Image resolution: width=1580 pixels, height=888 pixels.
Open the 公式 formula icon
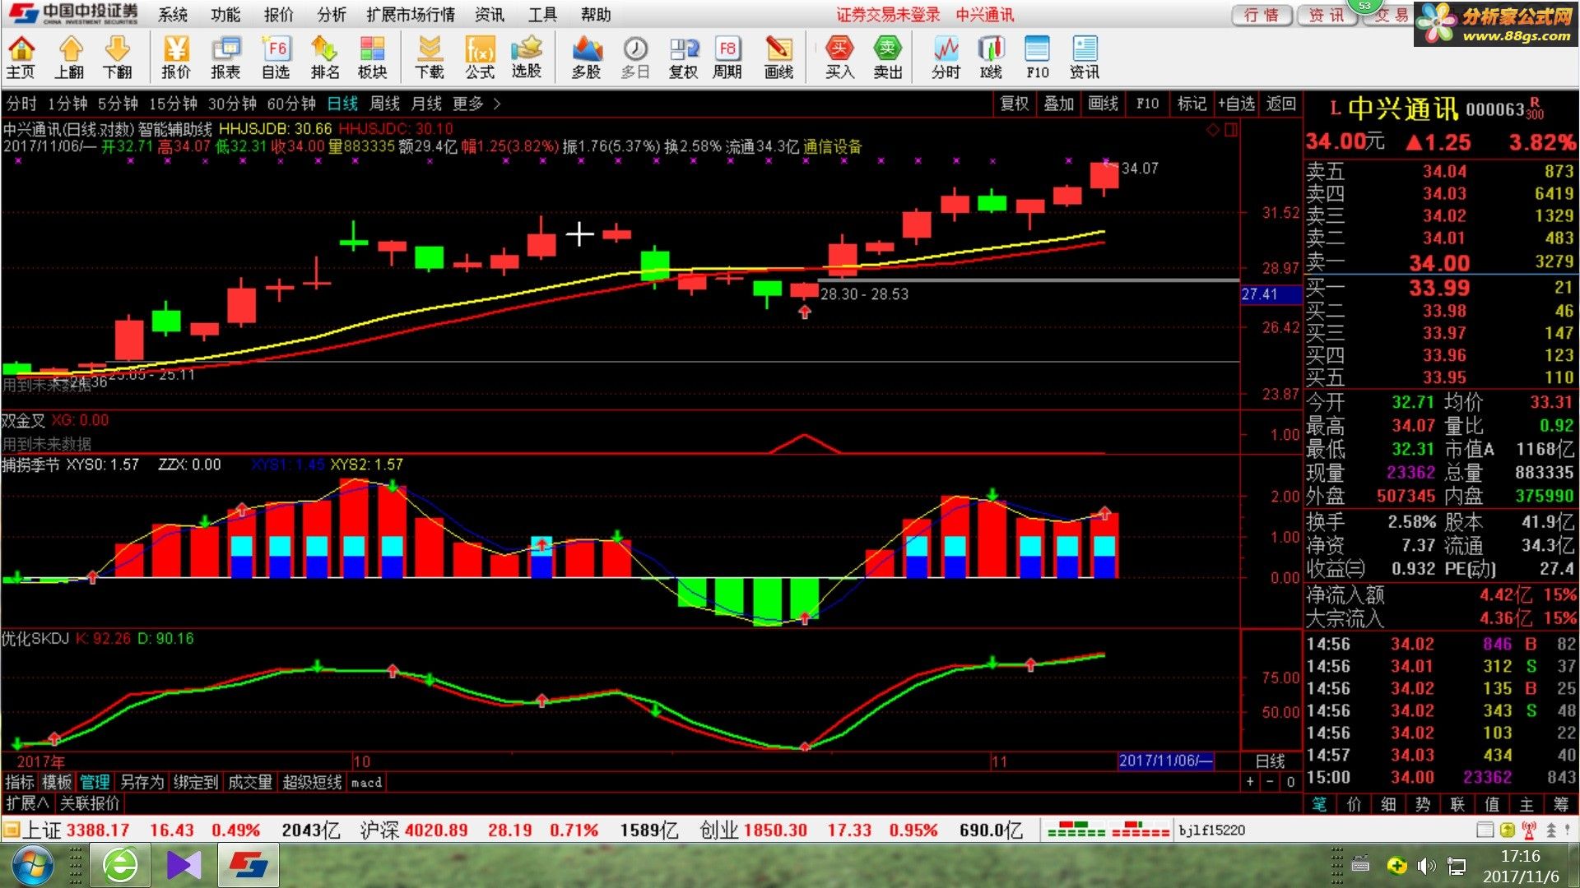click(x=480, y=58)
